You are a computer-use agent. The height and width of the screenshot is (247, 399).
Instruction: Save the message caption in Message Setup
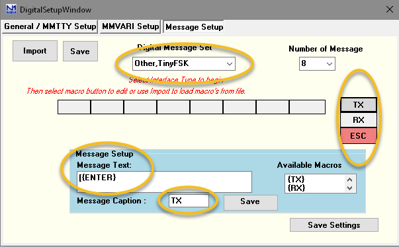tap(250, 202)
